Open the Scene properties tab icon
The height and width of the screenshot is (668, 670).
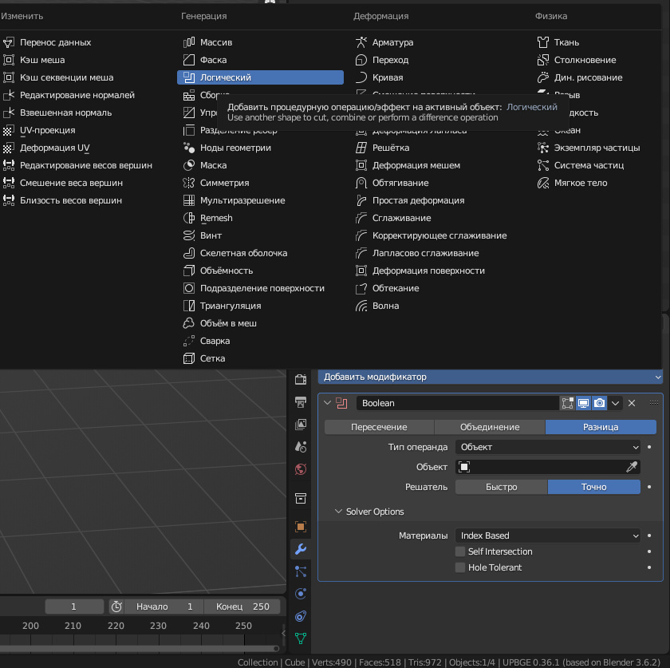coord(301,447)
